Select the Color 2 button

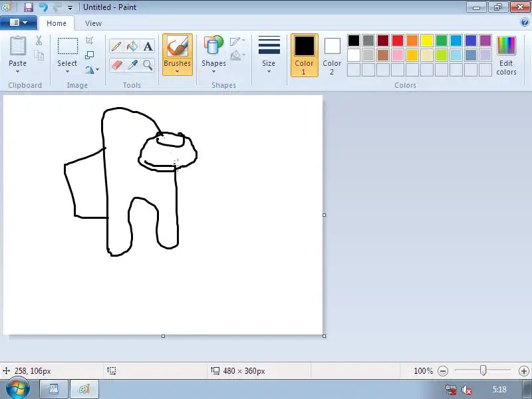click(332, 55)
